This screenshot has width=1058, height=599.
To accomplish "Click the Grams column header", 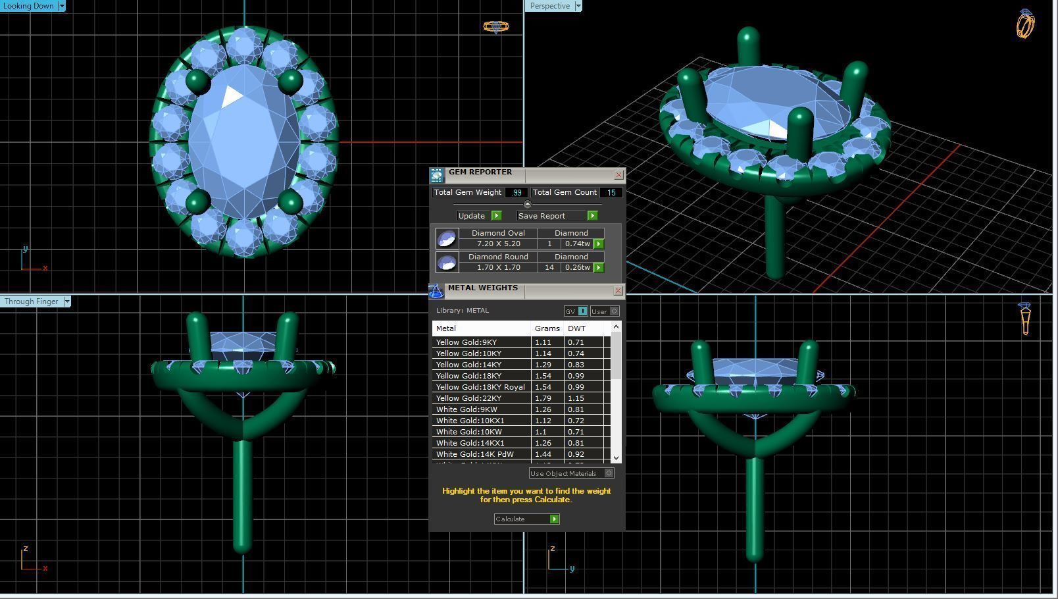I will [x=547, y=328].
